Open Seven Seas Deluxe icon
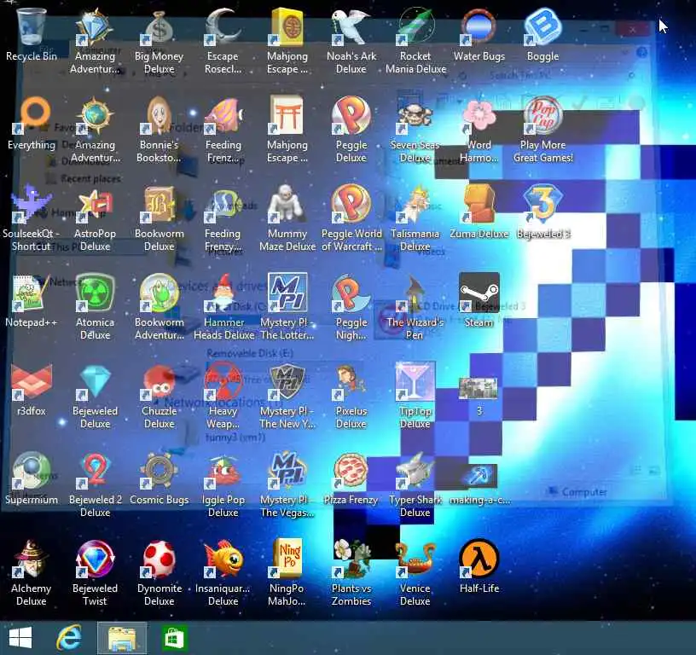Screen dimensions: 696x655 coord(415,116)
